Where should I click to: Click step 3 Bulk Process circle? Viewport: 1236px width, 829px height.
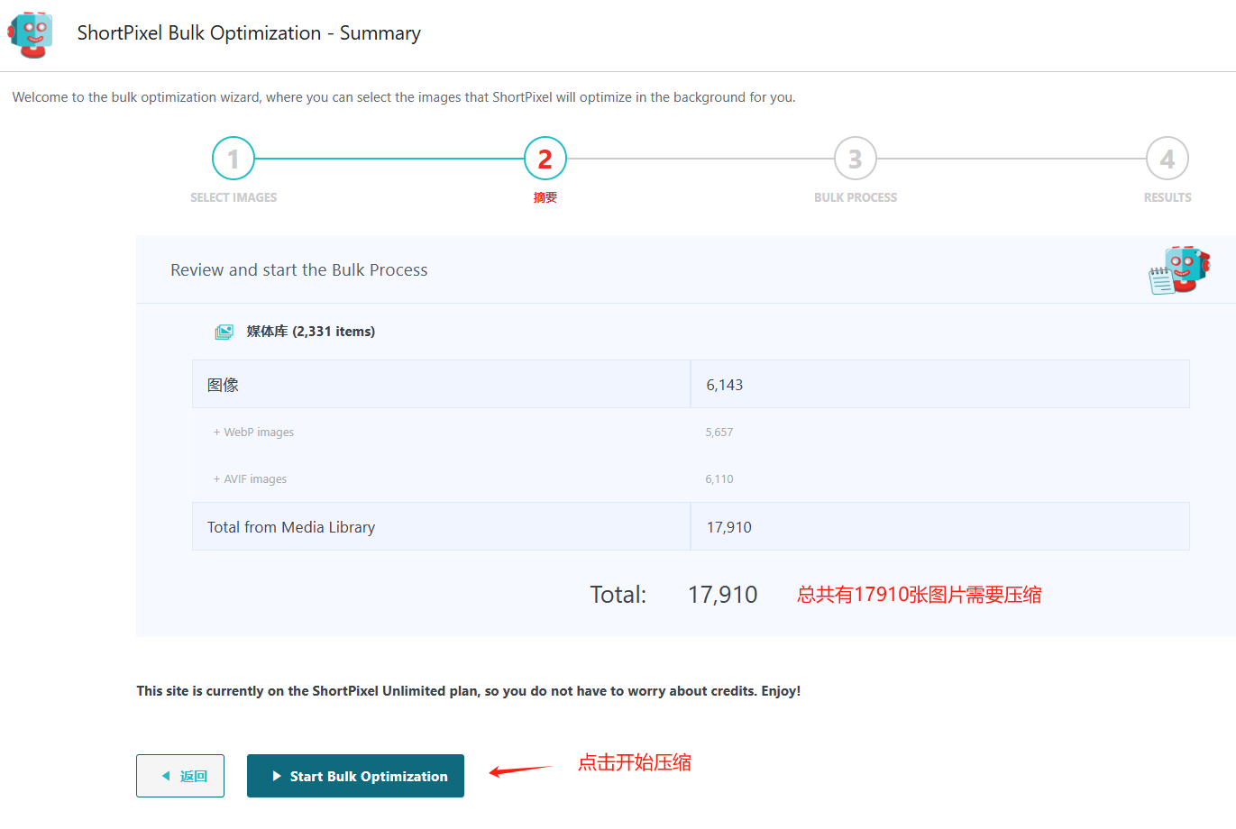coord(856,159)
